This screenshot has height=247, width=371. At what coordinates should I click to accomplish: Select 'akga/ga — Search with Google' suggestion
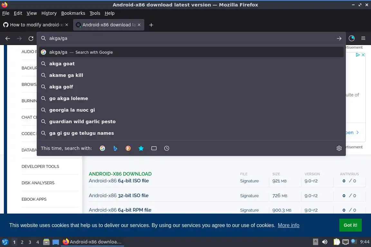pos(191,52)
